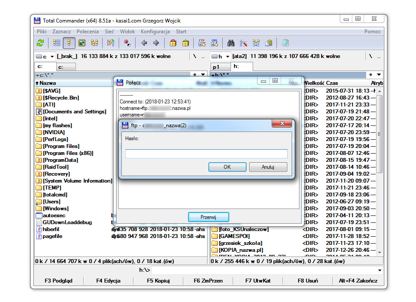Click the F3 Podgląd button
This screenshot has height=302, width=416.
(x=58, y=280)
